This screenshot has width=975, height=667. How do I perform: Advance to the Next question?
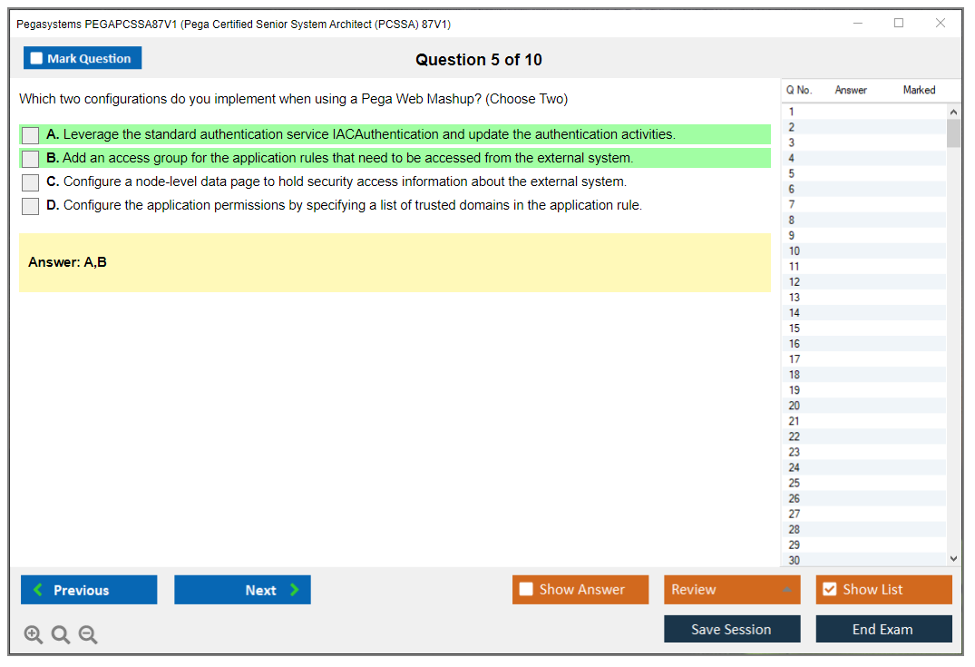click(242, 590)
